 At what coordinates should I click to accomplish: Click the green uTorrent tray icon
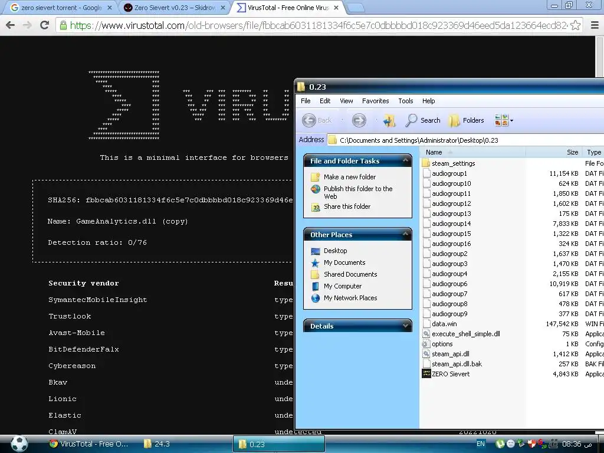[500, 444]
